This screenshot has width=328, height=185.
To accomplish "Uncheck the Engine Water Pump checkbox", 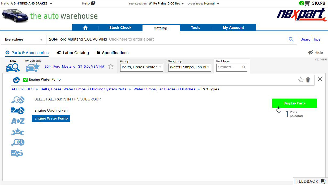I will [x=25, y=80].
